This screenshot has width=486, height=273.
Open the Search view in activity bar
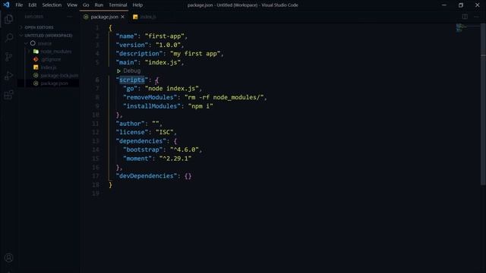tap(8, 38)
